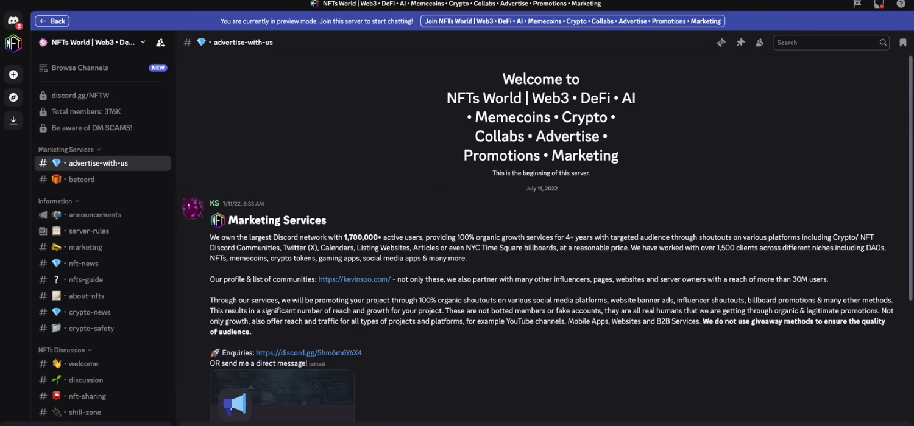
Task: Open direct messages via the Discord home icon
Action: pyautogui.click(x=13, y=21)
